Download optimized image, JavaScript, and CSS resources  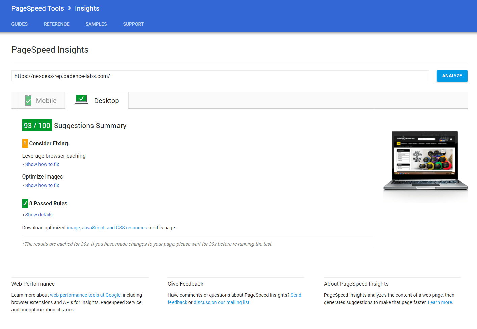[107, 228]
